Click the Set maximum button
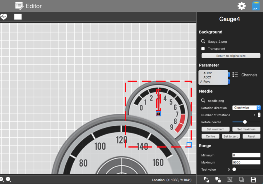 click(246, 129)
